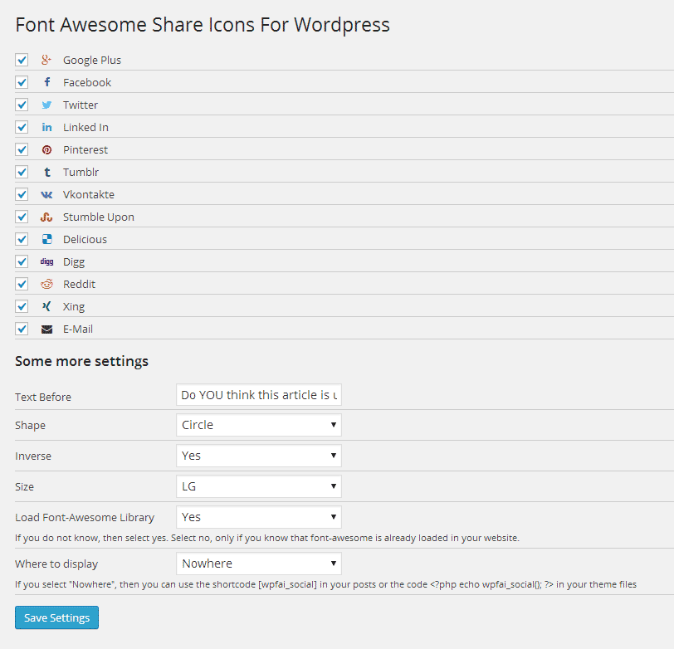
Task: Disable the Linked In checkbox
Action: point(21,126)
